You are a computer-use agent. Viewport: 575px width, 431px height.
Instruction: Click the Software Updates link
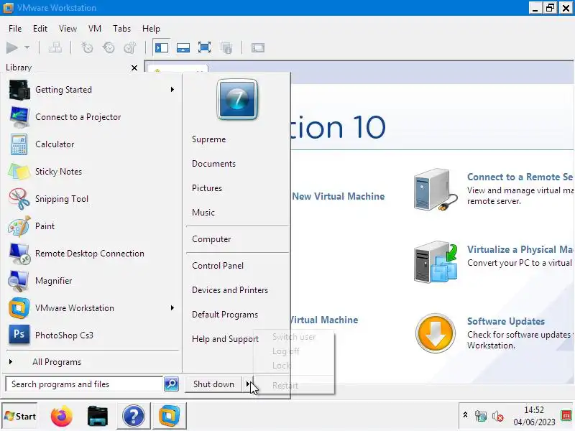506,321
